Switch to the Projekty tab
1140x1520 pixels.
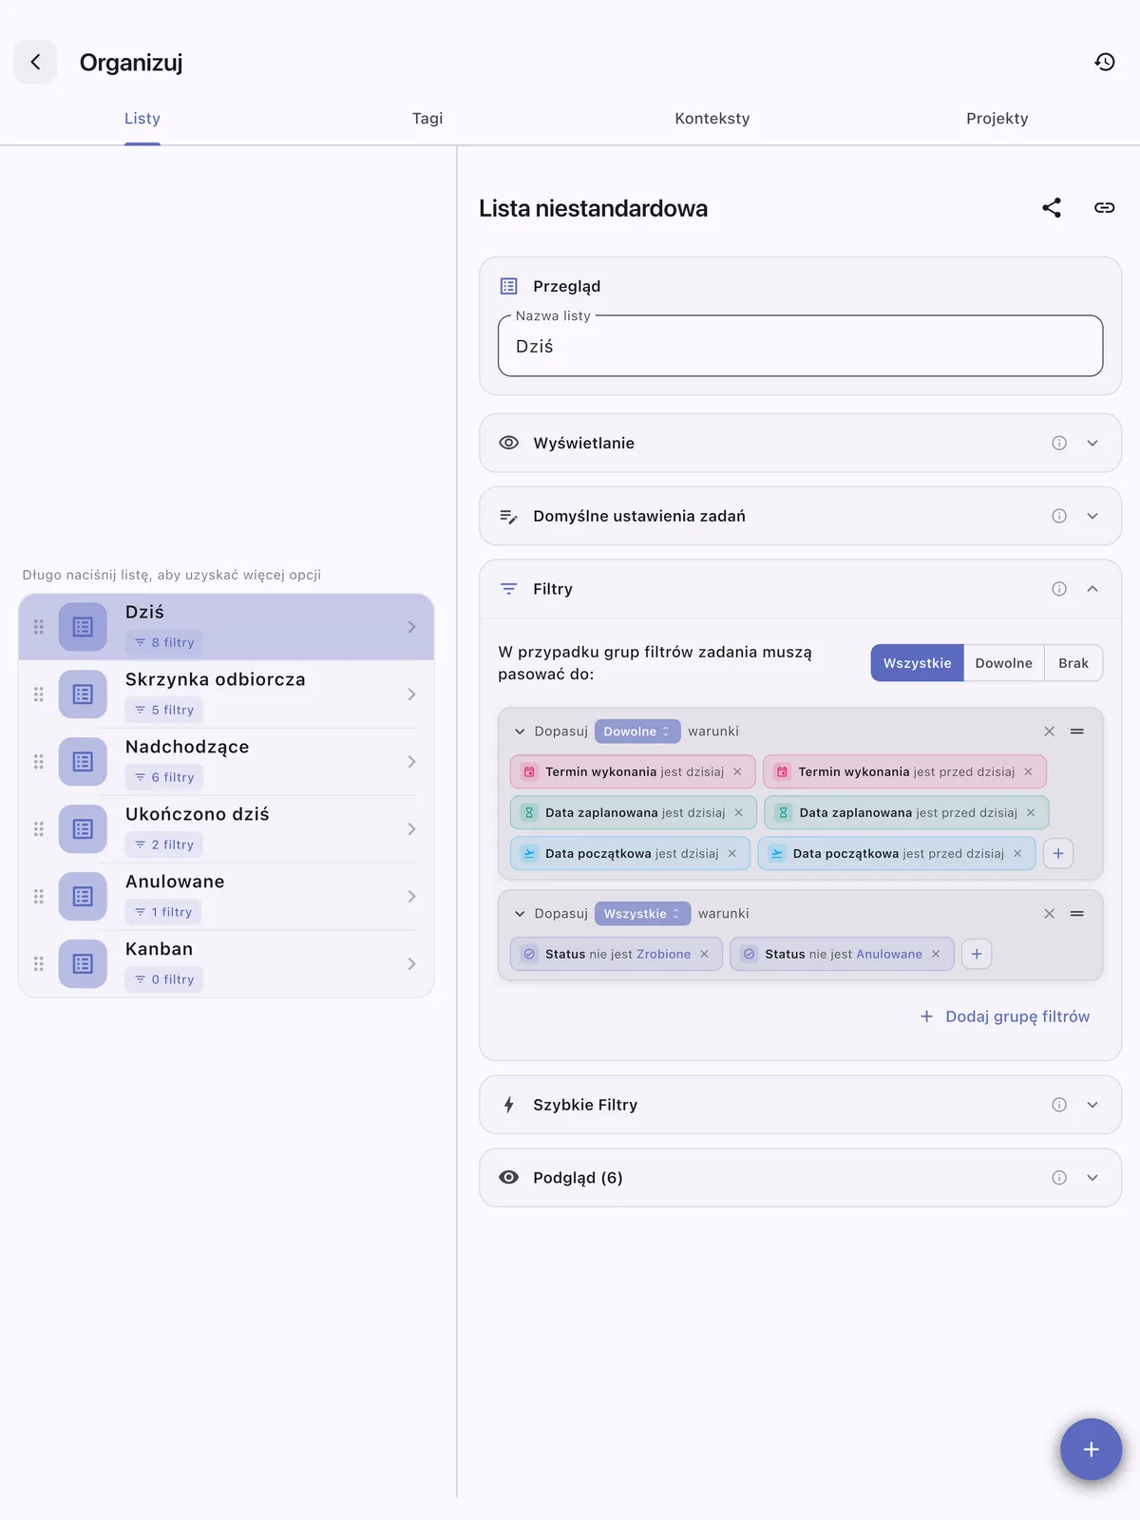pos(997,119)
